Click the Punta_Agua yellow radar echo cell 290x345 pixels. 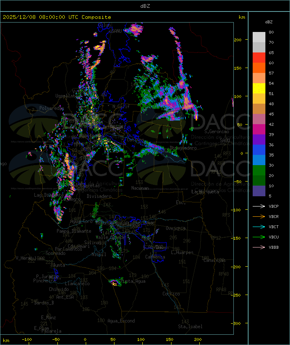[x=114, y=283]
